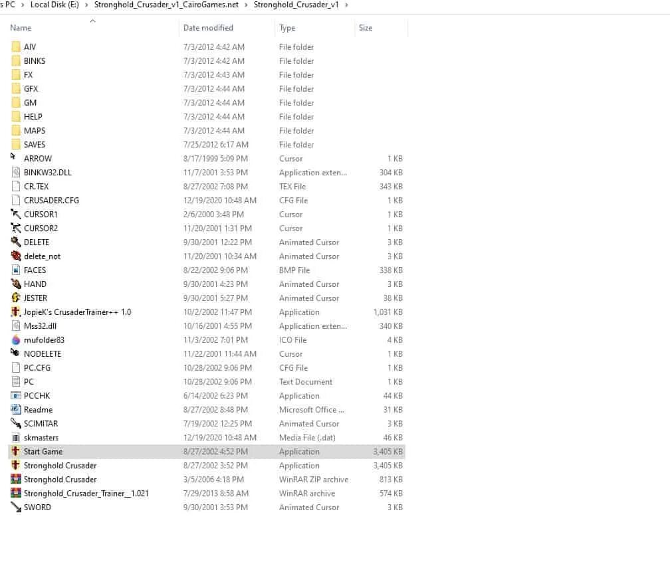Click the TEX File type cell
The image size is (670, 564).
point(292,187)
